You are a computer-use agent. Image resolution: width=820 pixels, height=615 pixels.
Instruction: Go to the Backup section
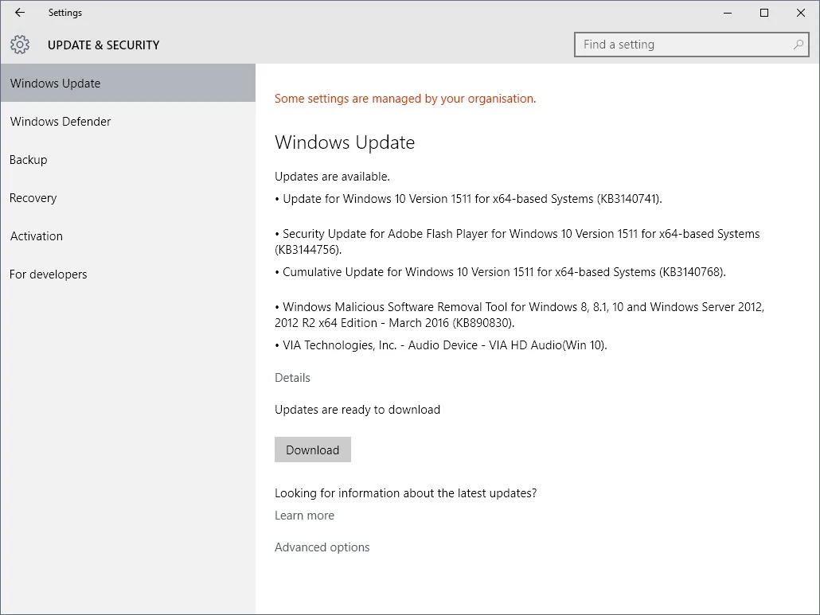click(x=128, y=159)
